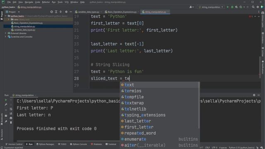The image size is (265, 149).
Task: Open Python Console tool window
Action: pos(78,144)
